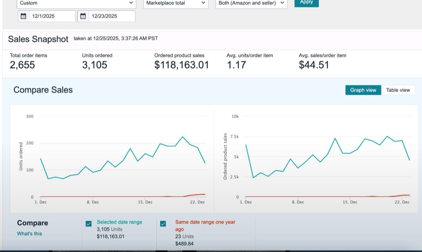Click the start date calendar icon
The image size is (422, 252).
coord(23,16)
